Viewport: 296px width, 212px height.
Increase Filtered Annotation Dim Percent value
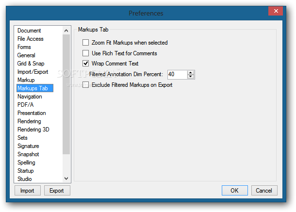pos(191,72)
